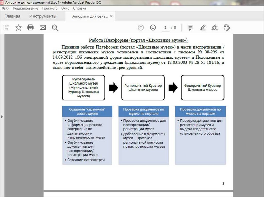Expand the left navigation pane
This screenshot has height=197, width=264.
pos(2,117)
